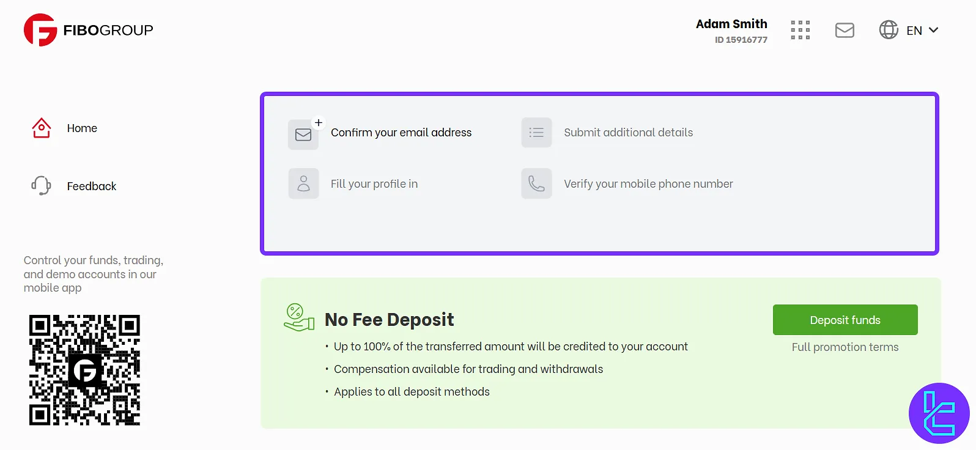This screenshot has height=450, width=976.
Task: Click the FIBOGROUP logo
Action: [89, 30]
